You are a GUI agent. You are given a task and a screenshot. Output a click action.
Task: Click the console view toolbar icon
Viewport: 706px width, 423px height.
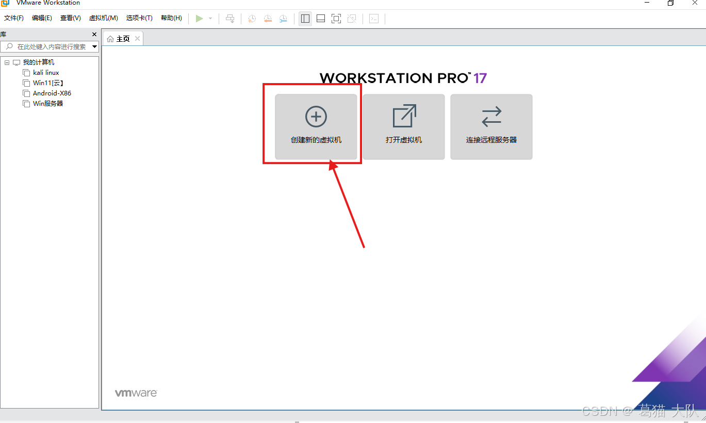374,19
